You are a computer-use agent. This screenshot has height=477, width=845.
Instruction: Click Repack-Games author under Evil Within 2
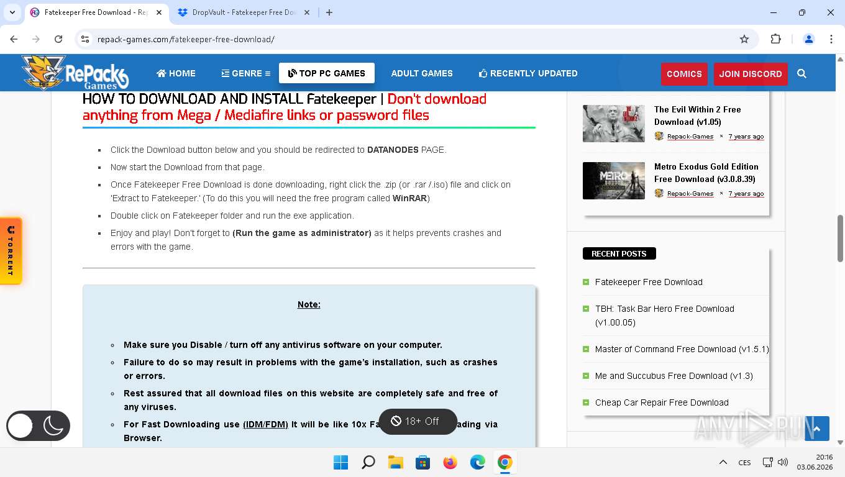tap(690, 137)
